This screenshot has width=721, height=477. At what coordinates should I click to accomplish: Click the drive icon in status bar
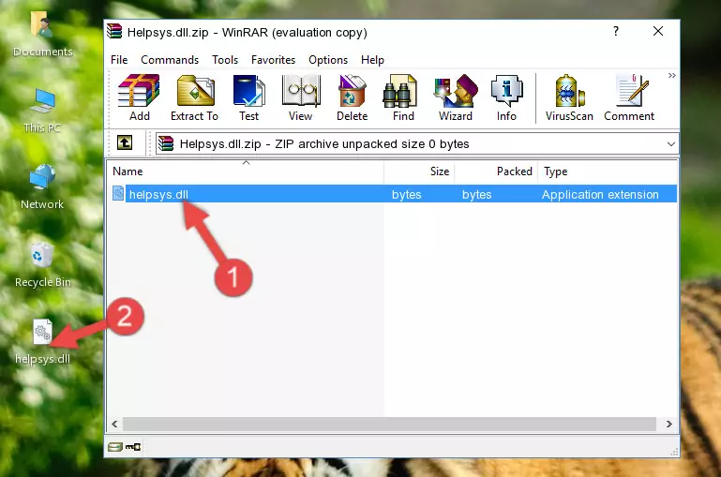pyautogui.click(x=115, y=447)
